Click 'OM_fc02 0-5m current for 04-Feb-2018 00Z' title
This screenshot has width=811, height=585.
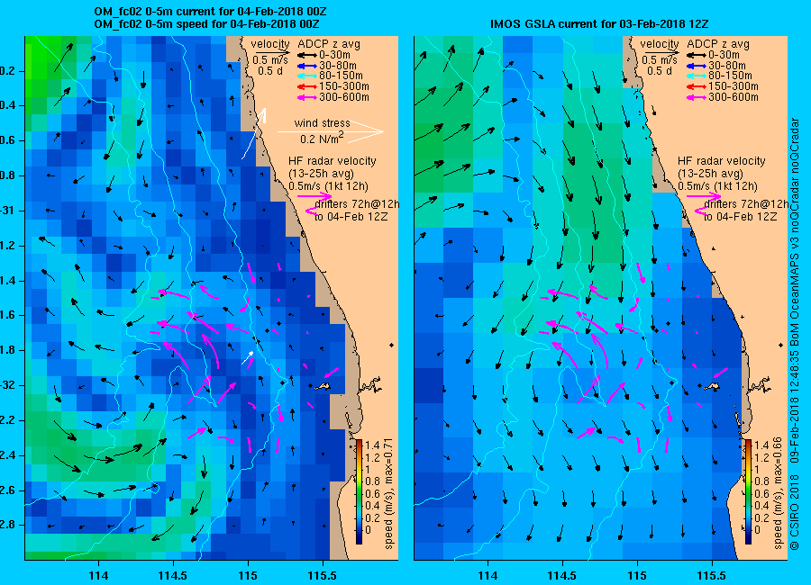(x=210, y=12)
